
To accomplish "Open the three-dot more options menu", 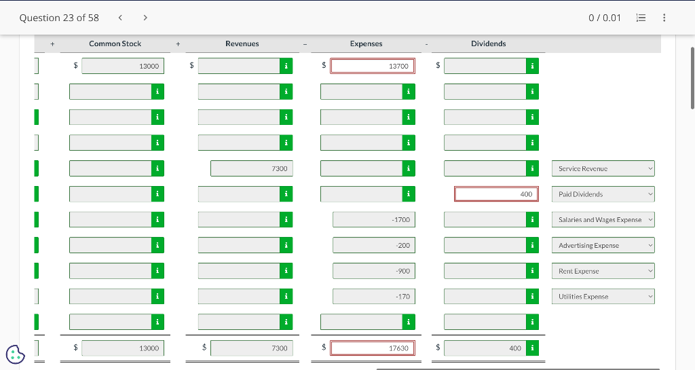I will (664, 18).
